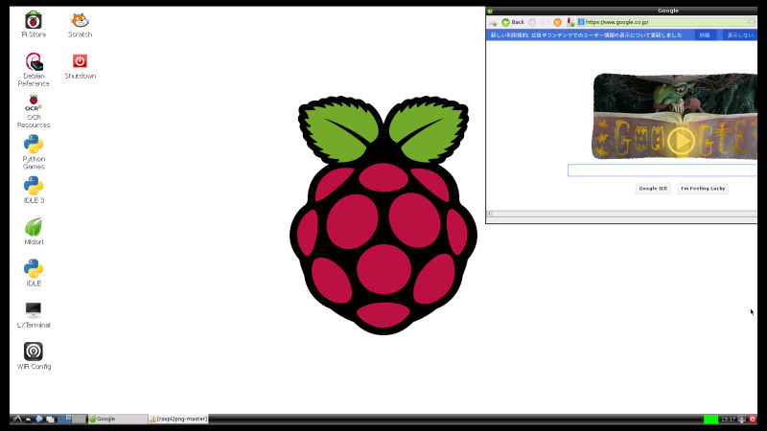Open the WiFi Config utility
The height and width of the screenshot is (431, 767).
click(x=34, y=352)
